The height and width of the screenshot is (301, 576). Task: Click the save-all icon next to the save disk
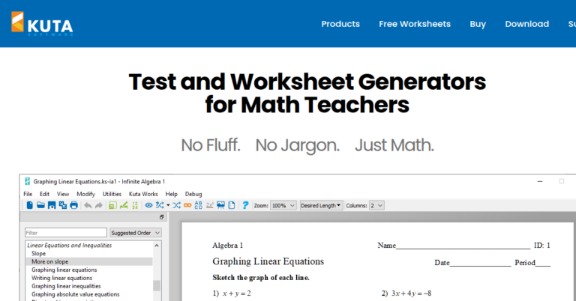[x=63, y=205]
